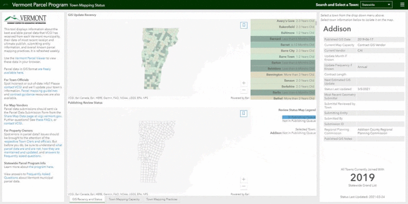Viewport: 408px width, 204px height.
Task: Open bookmarks on the Publishing Review Status map
Action: (x=244, y=113)
